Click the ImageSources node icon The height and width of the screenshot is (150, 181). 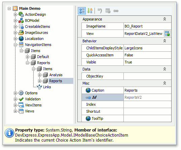click(x=21, y=33)
